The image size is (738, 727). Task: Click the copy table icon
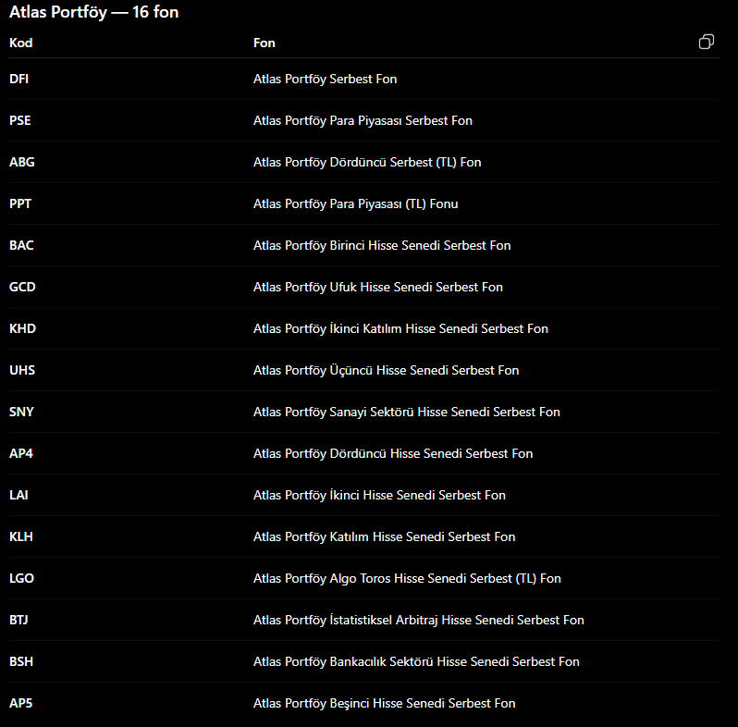pos(706,42)
